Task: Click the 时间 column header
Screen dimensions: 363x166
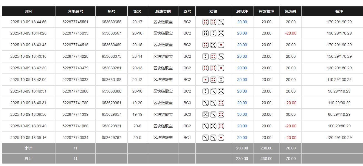Action: [x=28, y=11]
